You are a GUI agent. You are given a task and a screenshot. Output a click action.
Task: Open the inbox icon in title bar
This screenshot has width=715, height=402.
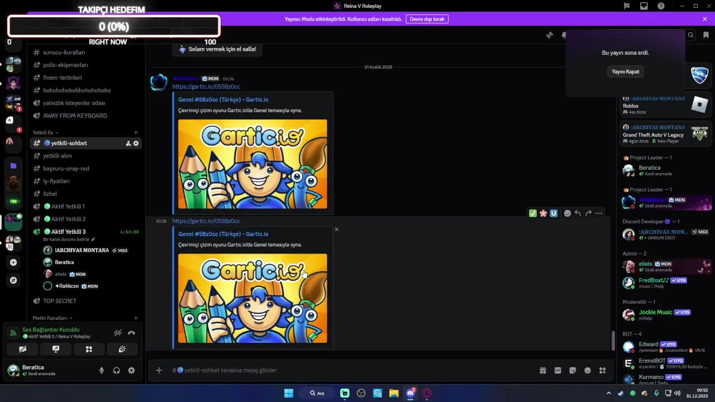tap(644, 6)
